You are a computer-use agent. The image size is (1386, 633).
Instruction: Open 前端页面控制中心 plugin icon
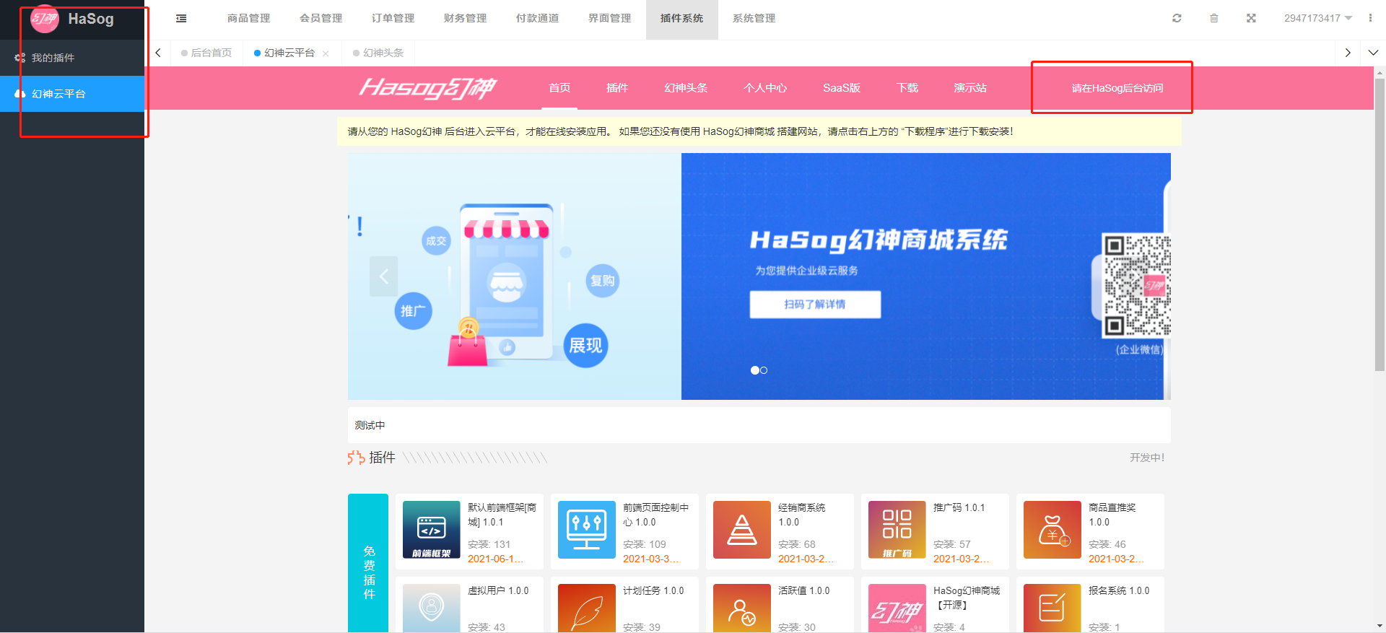(x=587, y=530)
